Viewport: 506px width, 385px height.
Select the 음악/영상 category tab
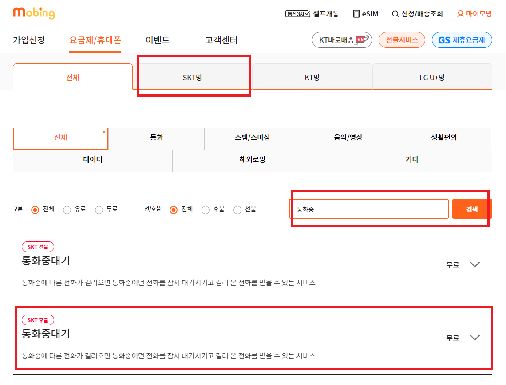(348, 139)
